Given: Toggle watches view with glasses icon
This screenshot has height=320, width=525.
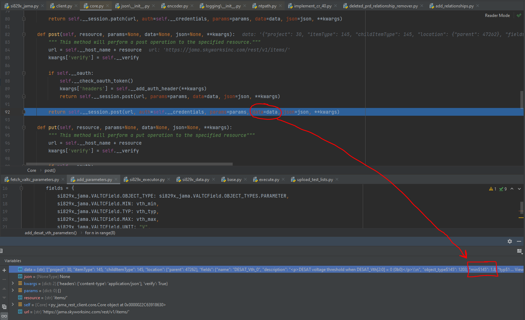Looking at the screenshot, I should [x=4, y=316].
